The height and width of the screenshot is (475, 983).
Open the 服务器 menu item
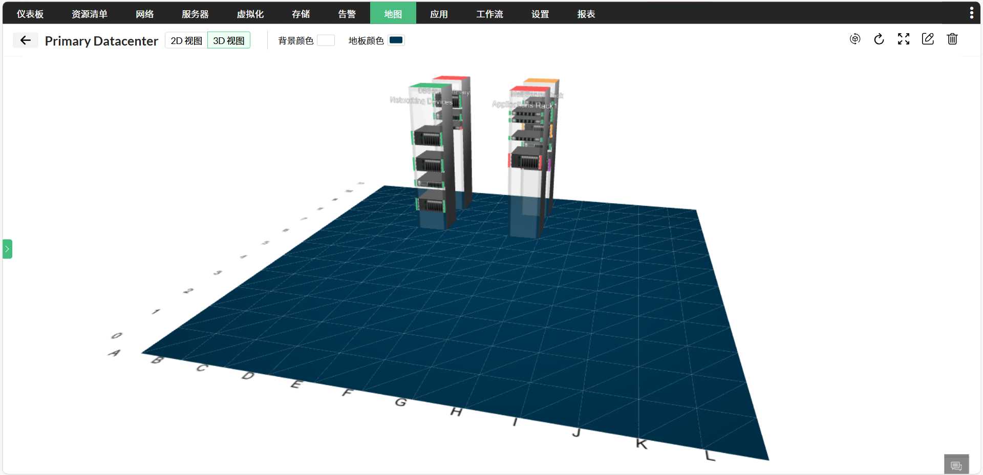194,14
